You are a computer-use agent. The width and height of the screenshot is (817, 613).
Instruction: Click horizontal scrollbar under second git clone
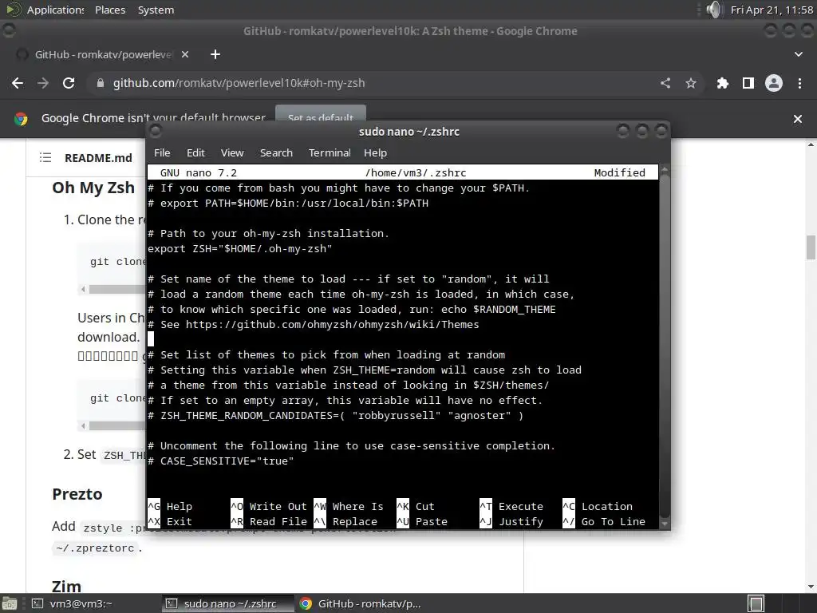[116, 426]
